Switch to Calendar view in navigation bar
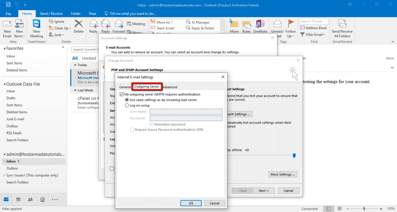 tap(18, 199)
